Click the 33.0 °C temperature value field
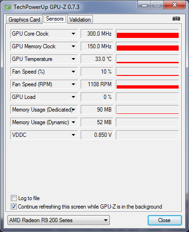The width and height of the screenshot is (189, 232). pos(97,59)
